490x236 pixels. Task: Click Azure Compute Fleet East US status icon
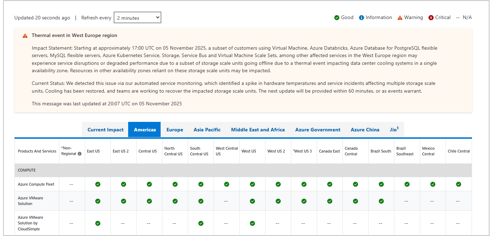[98, 184]
